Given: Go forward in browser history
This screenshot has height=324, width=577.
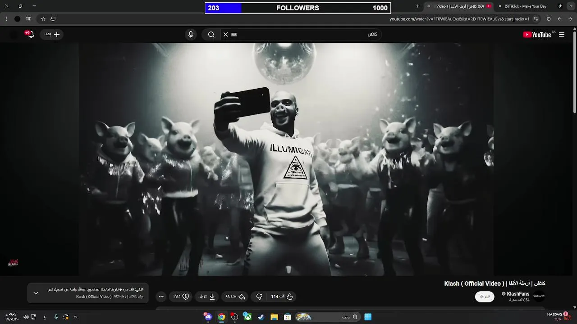Looking at the screenshot, I should pos(559,19).
